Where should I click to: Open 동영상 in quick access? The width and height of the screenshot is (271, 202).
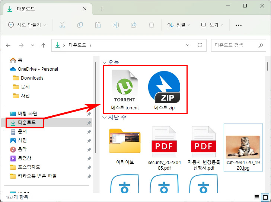coord(21,158)
